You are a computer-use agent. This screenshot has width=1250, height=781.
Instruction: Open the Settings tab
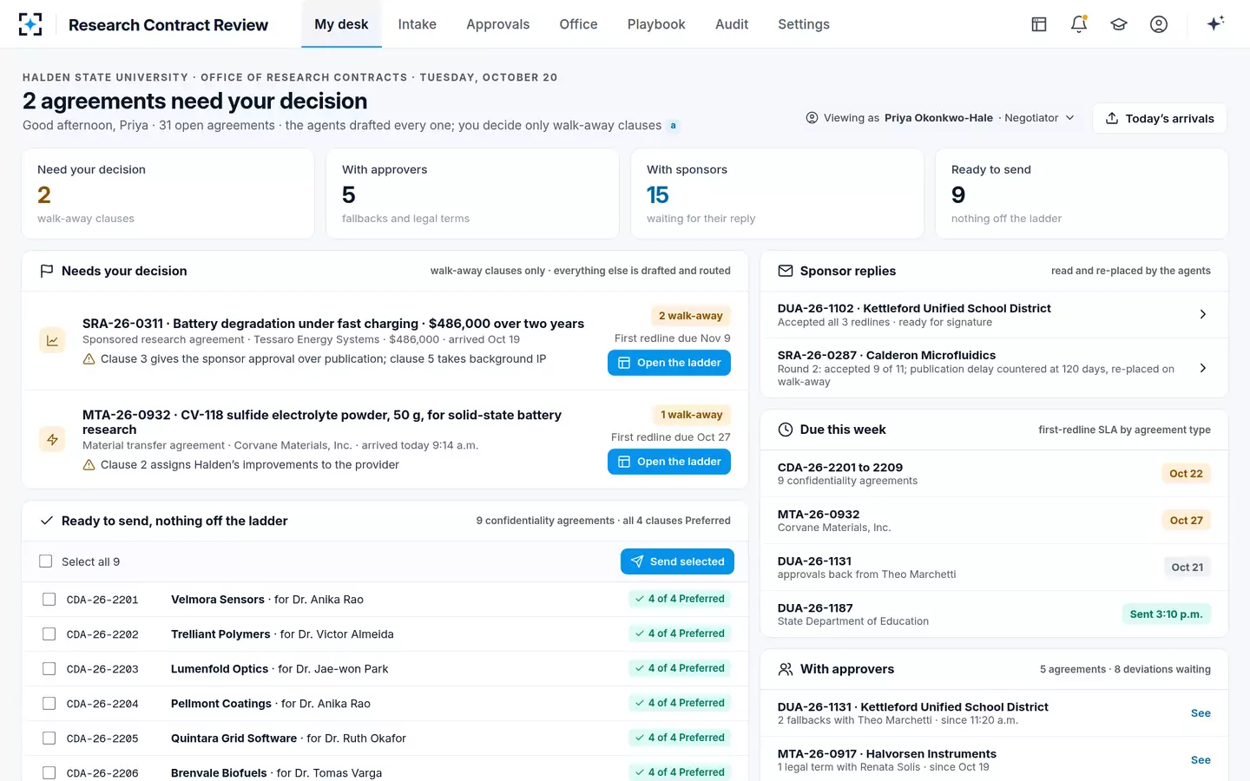(x=804, y=24)
